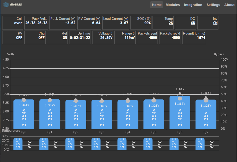Image resolution: width=237 pixels, height=162 pixels.
Task: Select the 26°C temperature bar under cell 0/7
Action: [x=200, y=144]
